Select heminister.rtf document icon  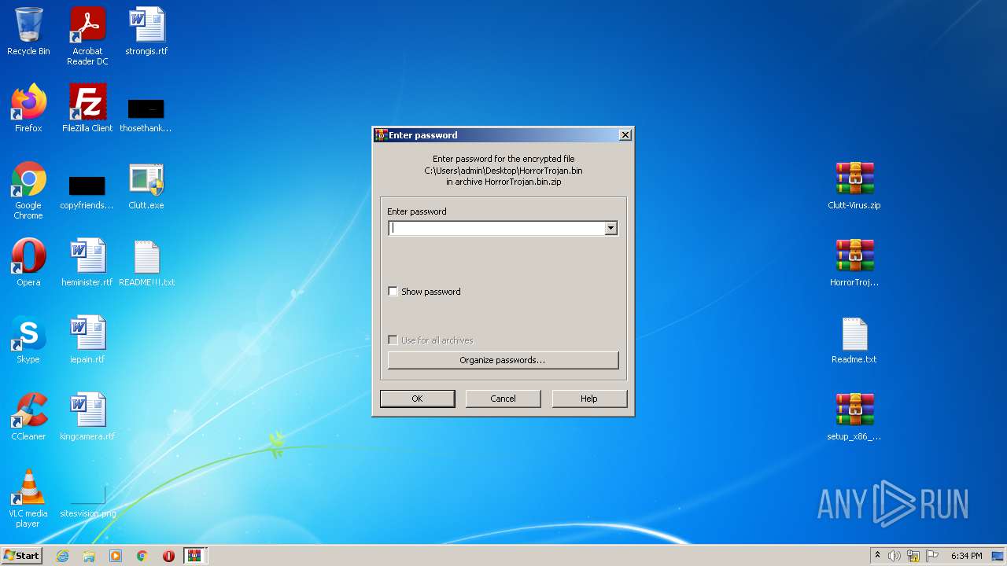(87, 263)
